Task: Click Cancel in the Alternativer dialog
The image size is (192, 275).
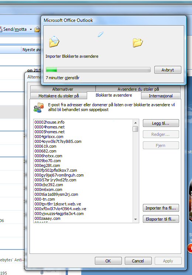Action: 138,261
